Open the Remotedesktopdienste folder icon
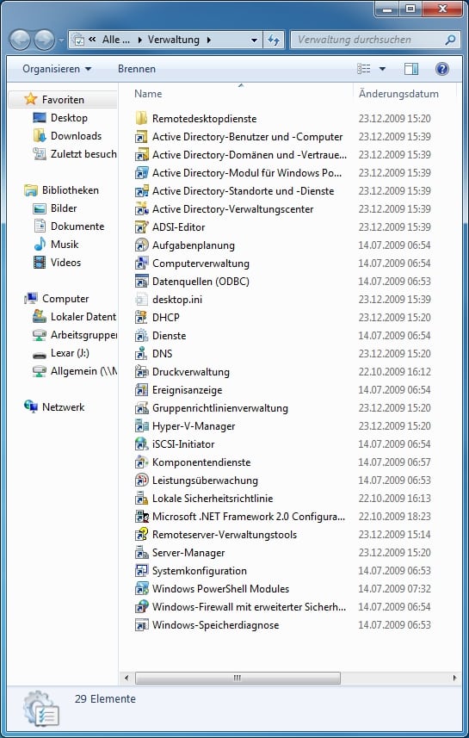Viewport: 469px width, 738px height. point(142,119)
